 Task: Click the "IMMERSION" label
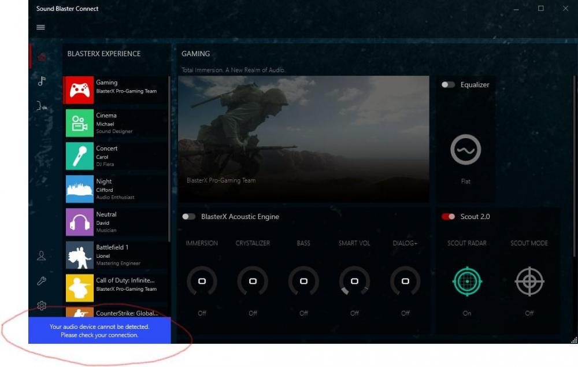click(x=202, y=243)
